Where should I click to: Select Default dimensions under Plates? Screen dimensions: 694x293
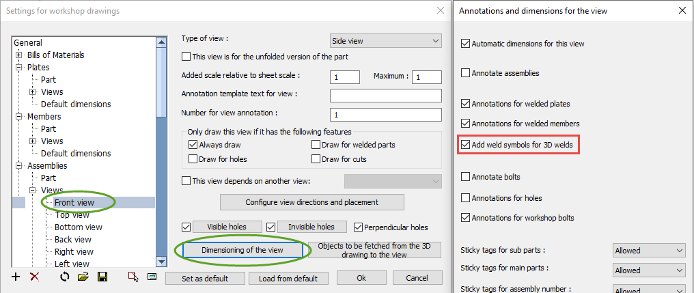75,104
